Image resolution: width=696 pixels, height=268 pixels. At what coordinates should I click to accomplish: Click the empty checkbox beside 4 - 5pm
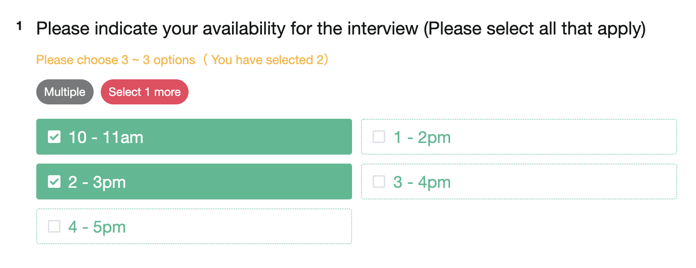54,226
